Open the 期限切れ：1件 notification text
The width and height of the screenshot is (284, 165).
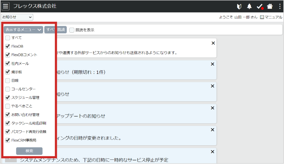coord(81,72)
